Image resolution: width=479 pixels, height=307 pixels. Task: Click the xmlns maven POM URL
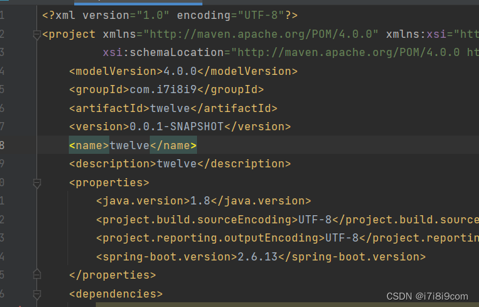pyautogui.click(x=261, y=34)
